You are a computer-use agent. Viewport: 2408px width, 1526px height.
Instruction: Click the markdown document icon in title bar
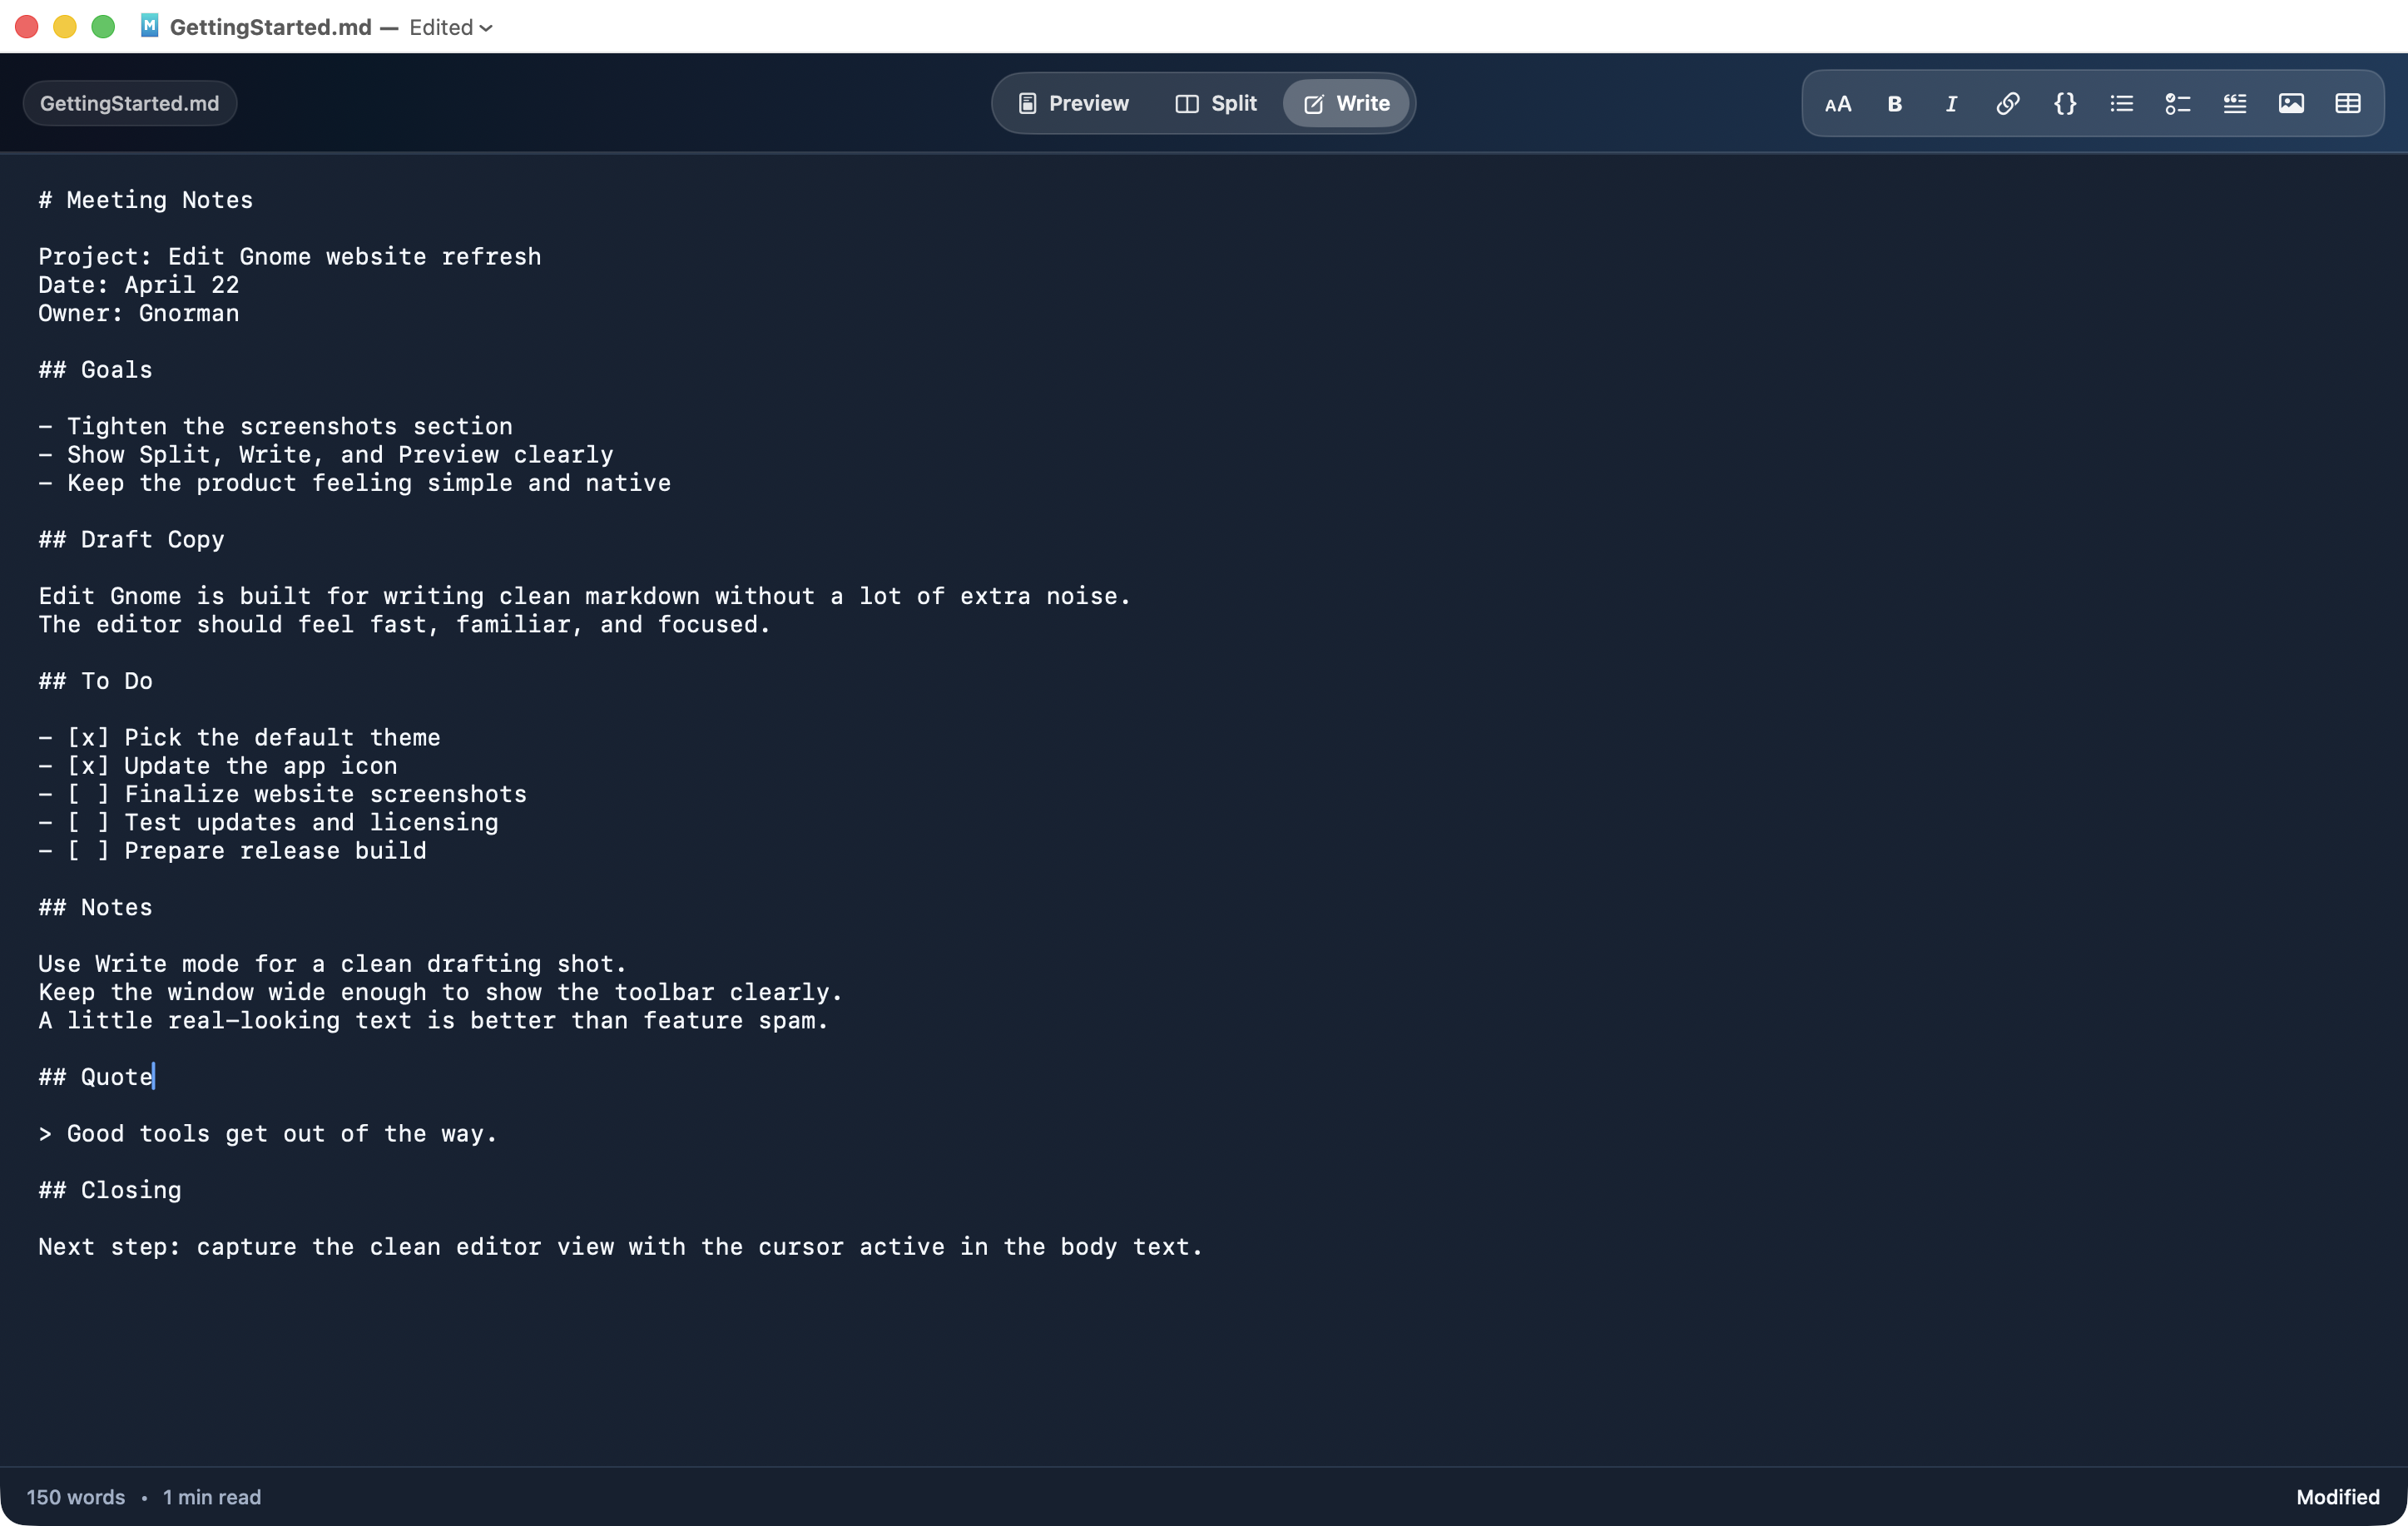[x=149, y=26]
